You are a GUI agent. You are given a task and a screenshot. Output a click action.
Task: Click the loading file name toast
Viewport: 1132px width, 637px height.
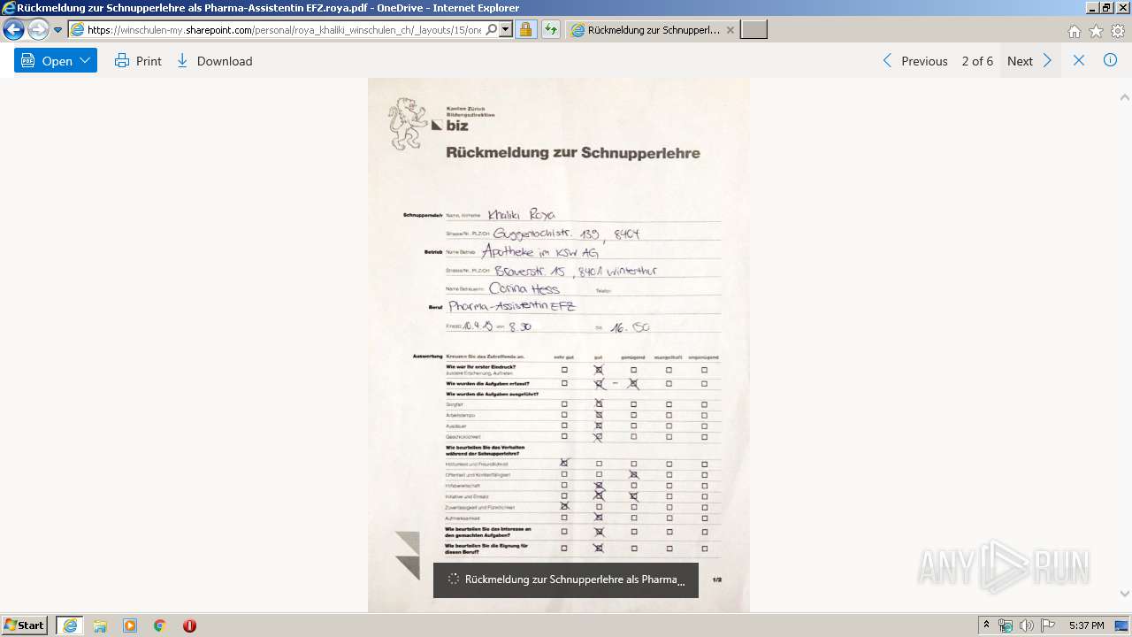click(x=566, y=579)
